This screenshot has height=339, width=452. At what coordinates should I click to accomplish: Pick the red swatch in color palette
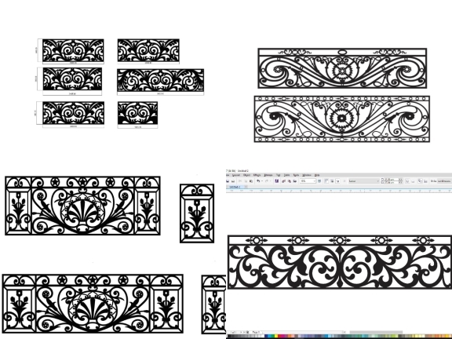(x=279, y=336)
